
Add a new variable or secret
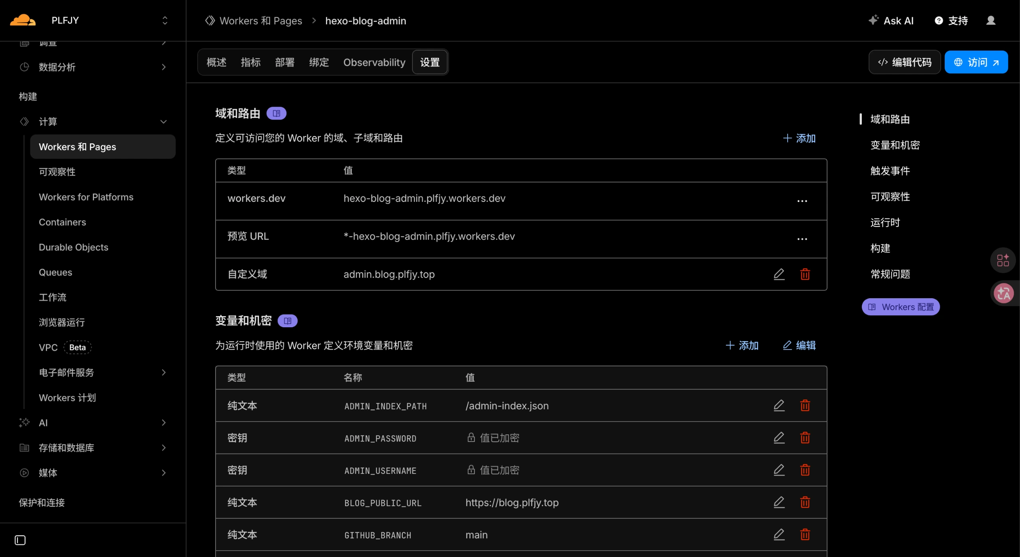[x=742, y=345]
